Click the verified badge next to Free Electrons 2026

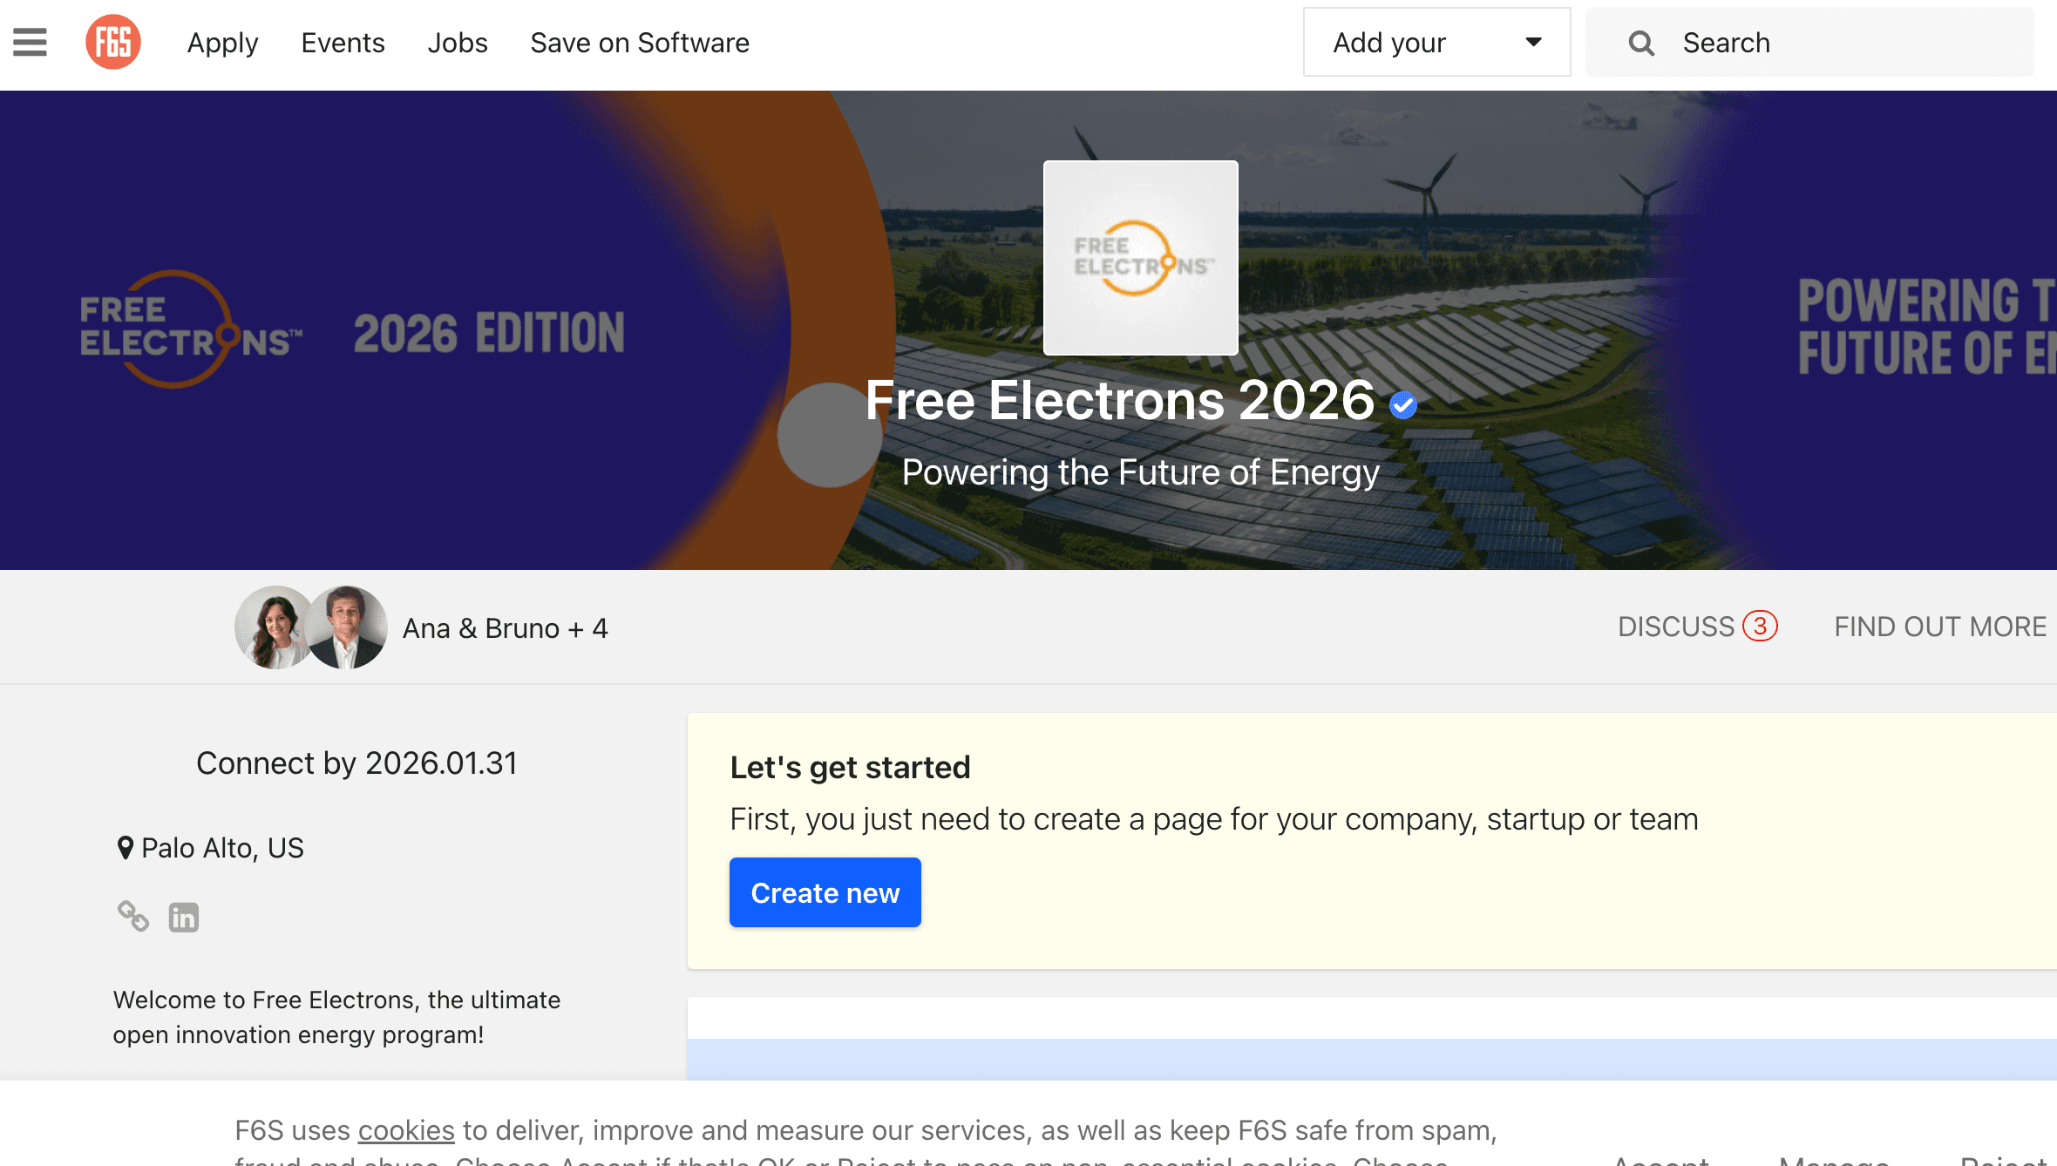pyautogui.click(x=1402, y=403)
